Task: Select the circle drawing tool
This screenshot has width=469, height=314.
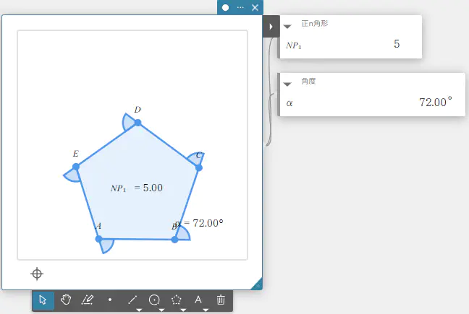Action: (x=154, y=300)
